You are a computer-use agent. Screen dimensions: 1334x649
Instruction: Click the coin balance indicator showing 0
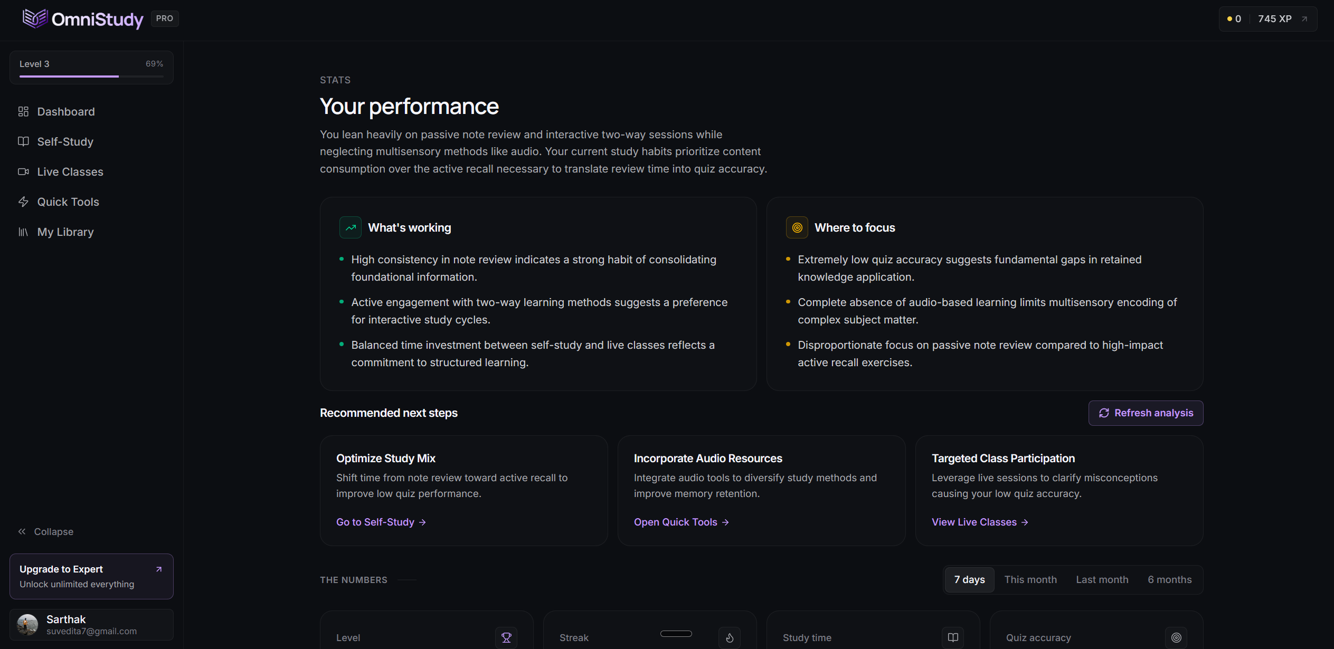[x=1234, y=19]
